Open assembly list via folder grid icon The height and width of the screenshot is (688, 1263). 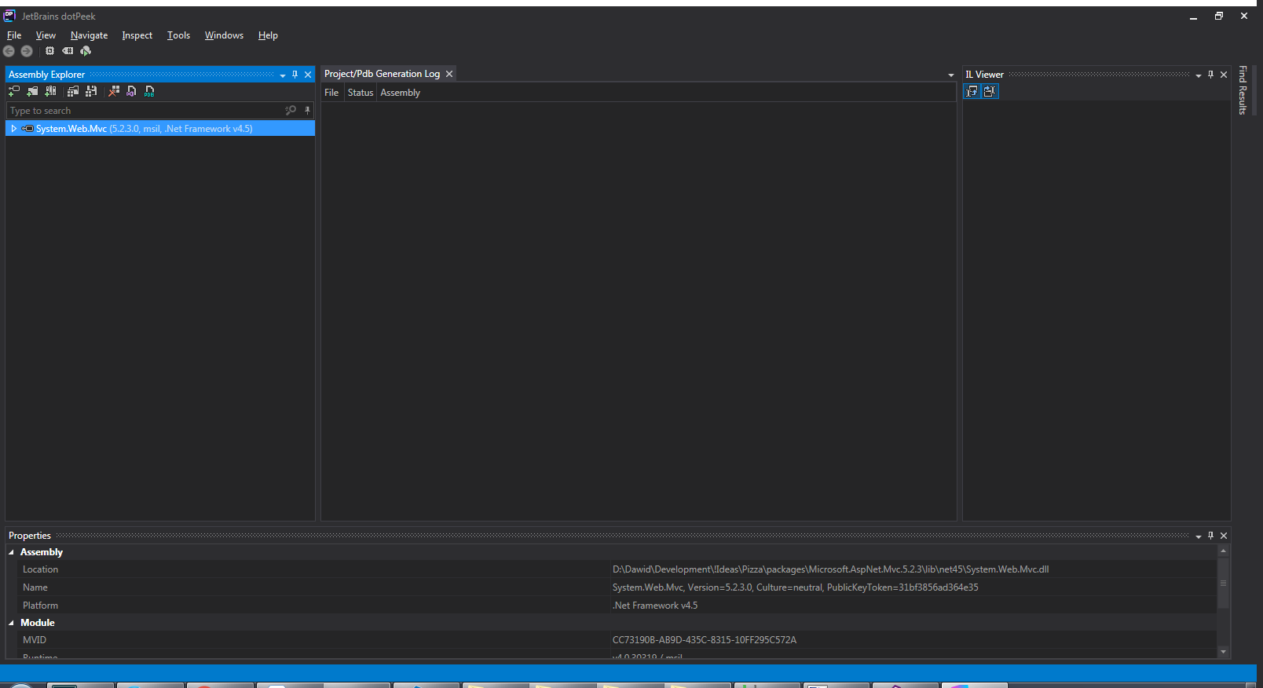[73, 91]
